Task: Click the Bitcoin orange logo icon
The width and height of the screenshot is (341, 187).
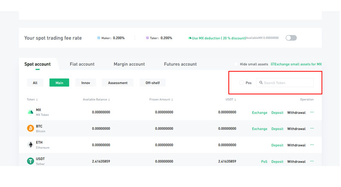Action: tap(30, 128)
